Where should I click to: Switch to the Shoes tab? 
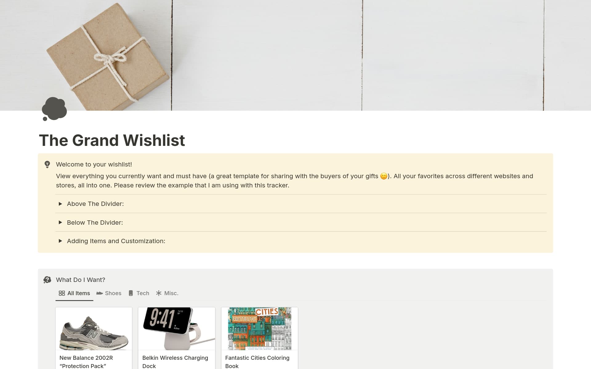109,293
